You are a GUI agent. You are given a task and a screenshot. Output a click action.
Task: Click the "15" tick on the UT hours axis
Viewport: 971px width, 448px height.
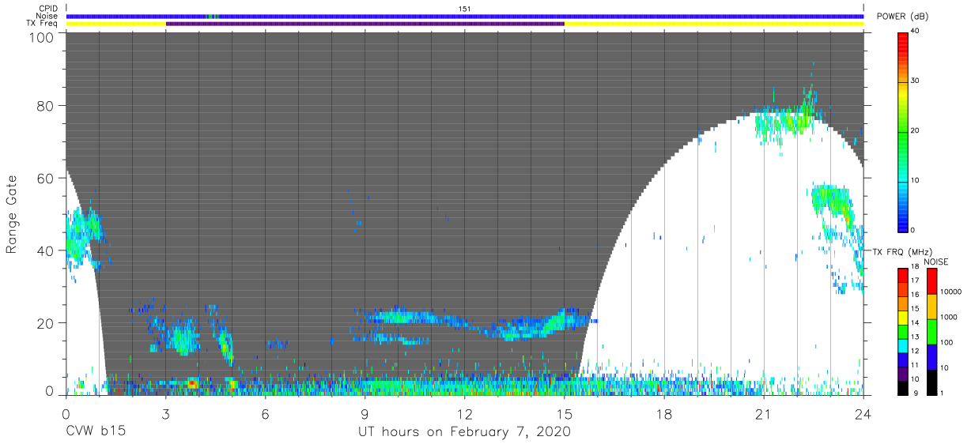565,412
